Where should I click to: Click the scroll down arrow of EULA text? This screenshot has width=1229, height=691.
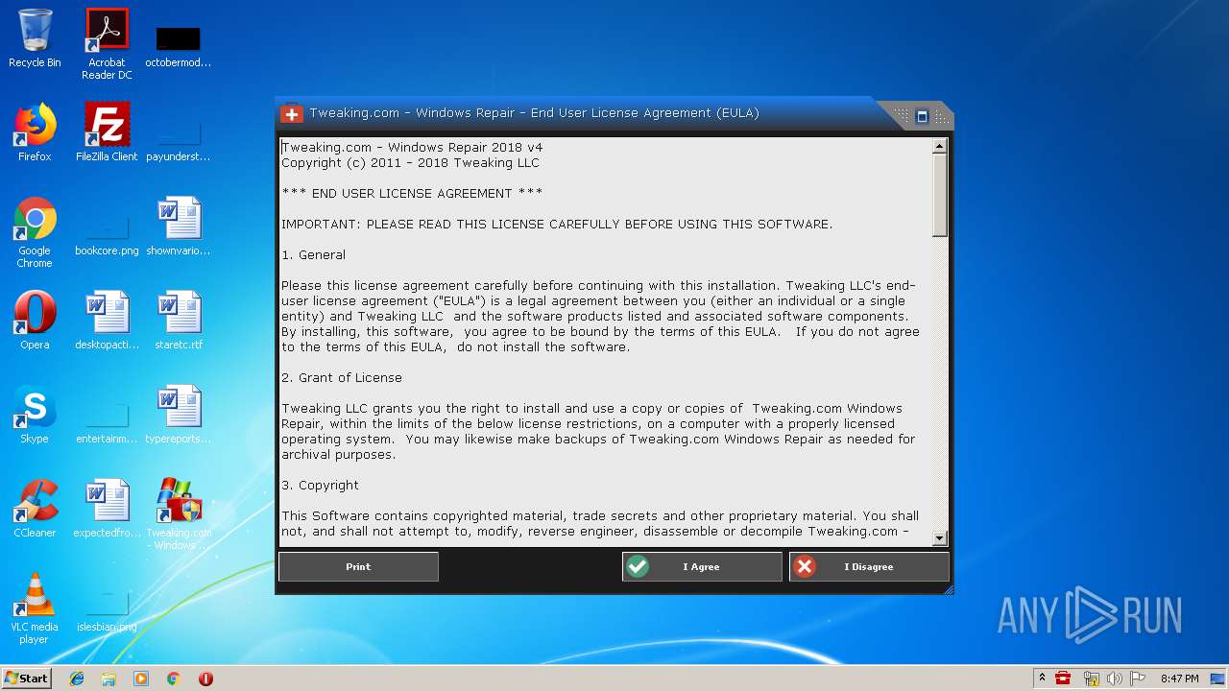pyautogui.click(x=940, y=538)
